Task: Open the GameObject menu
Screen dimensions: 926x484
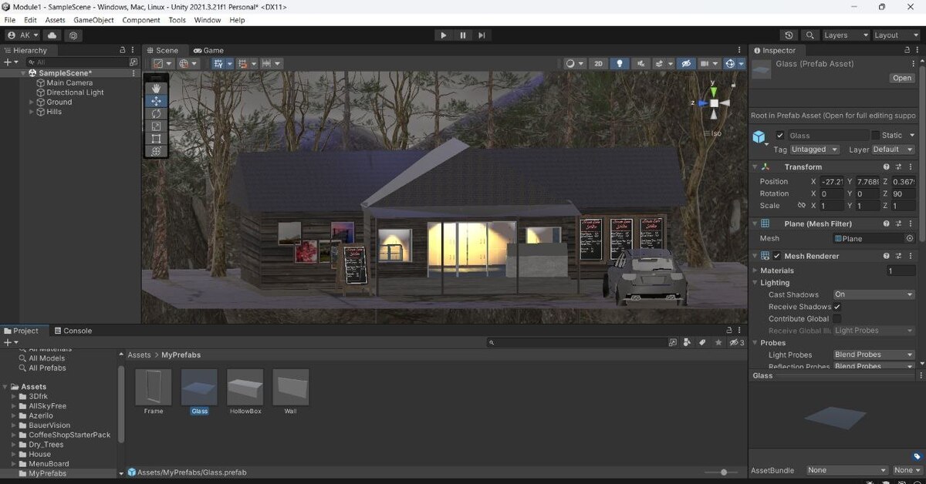Action: pos(93,20)
